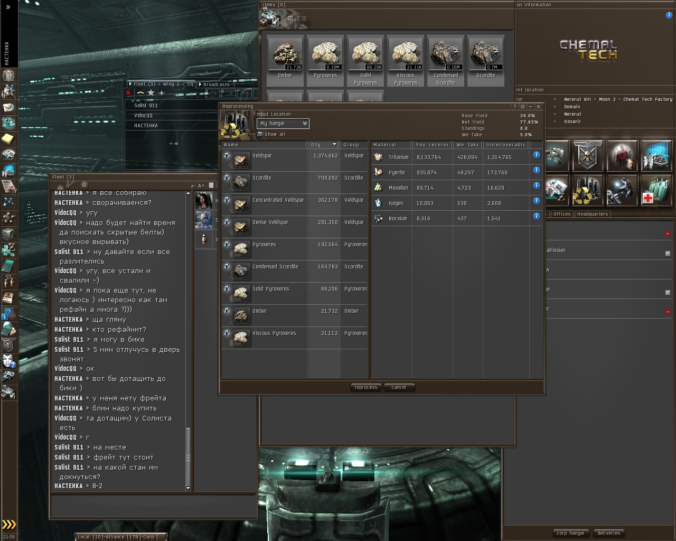Image resolution: width=676 pixels, height=541 pixels.
Task: Click the plus icon in fleet toolbar
Action: pos(162,93)
